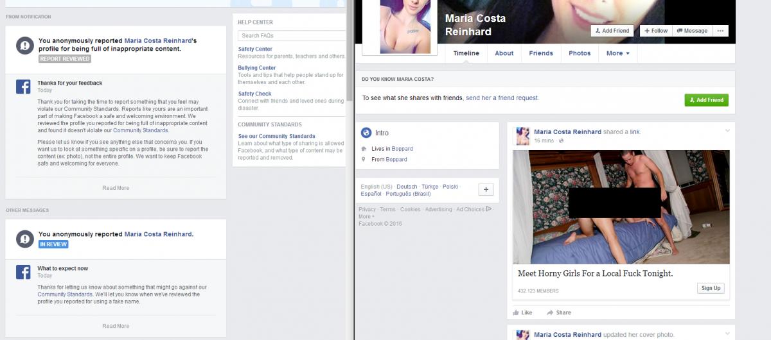Viewport: 771px width, 340px height.
Task: Select Türkçe language
Action: [x=430, y=186]
